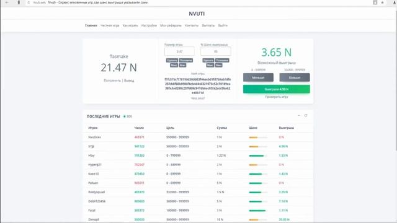Click the Address bar page title
The image size is (397, 223).
98,2
